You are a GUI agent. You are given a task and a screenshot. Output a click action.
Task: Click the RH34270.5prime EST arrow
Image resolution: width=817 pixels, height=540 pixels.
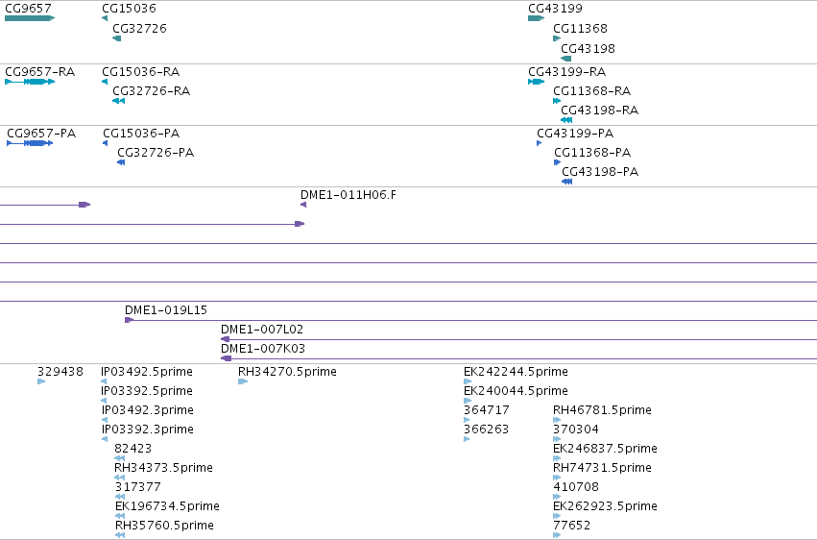[242, 382]
